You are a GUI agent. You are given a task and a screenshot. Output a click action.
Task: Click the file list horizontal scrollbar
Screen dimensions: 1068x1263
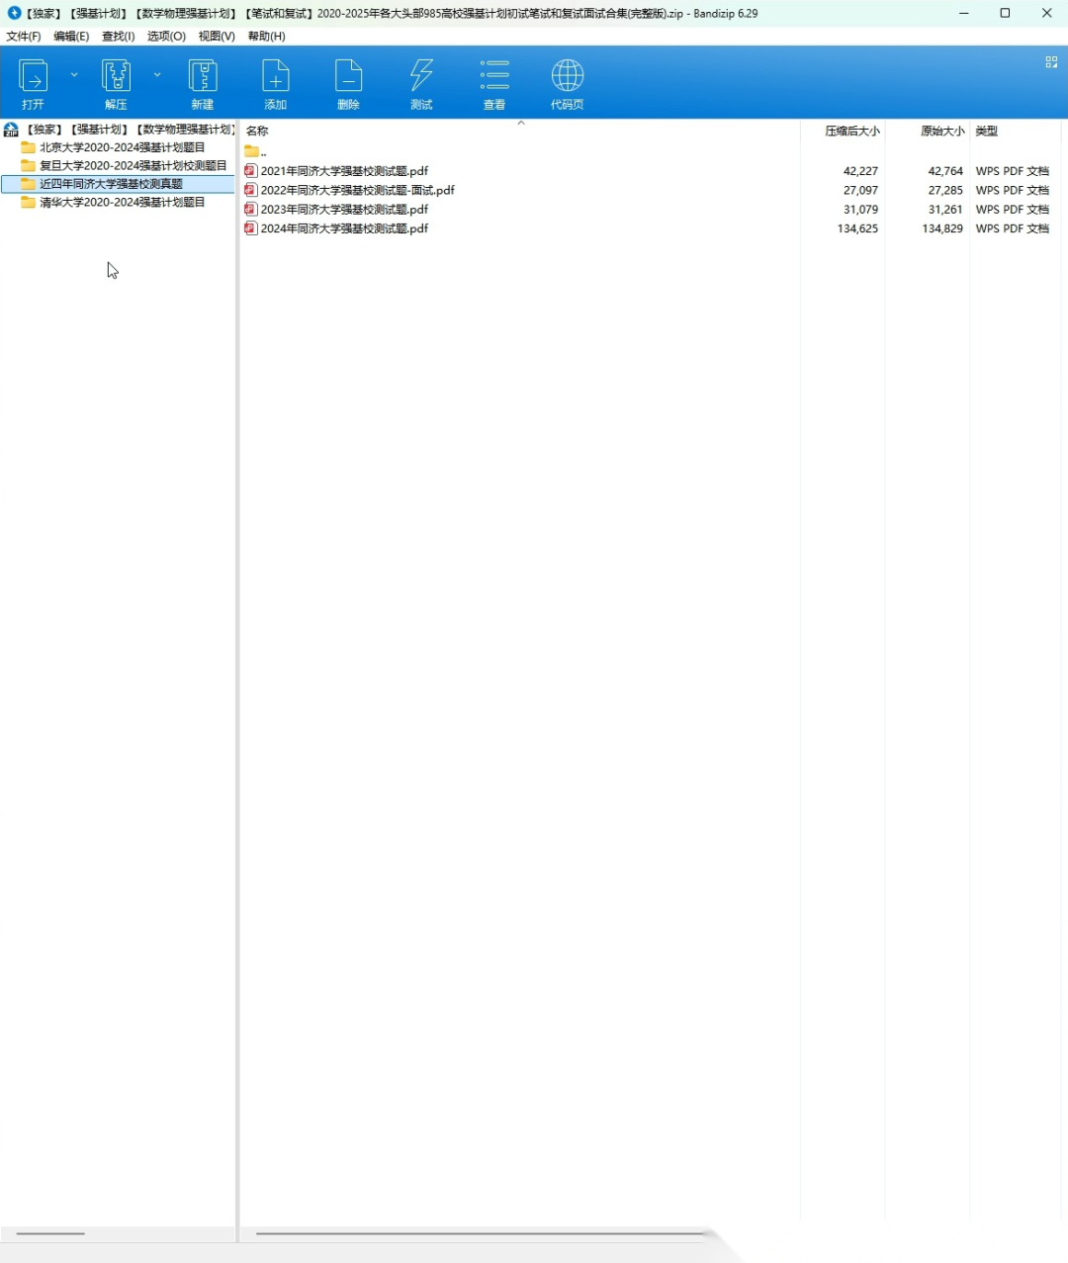480,1233
